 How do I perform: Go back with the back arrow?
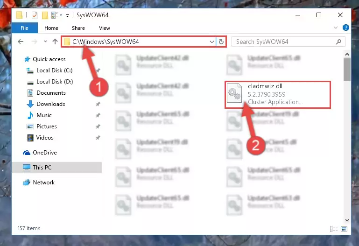pyautogui.click(x=21, y=42)
